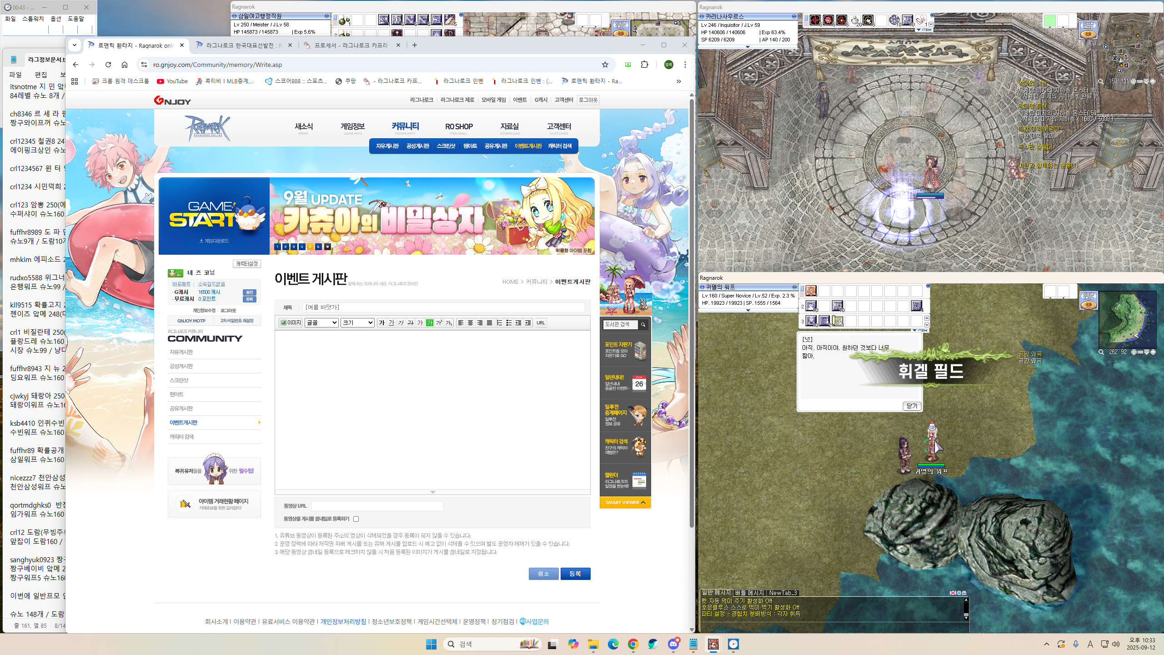The width and height of the screenshot is (1164, 655).
Task: Expand the 귀멸의 워프 status window arrow
Action: point(748,310)
